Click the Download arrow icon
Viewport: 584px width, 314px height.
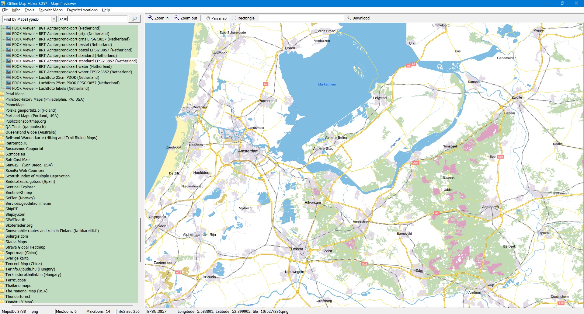click(x=349, y=18)
